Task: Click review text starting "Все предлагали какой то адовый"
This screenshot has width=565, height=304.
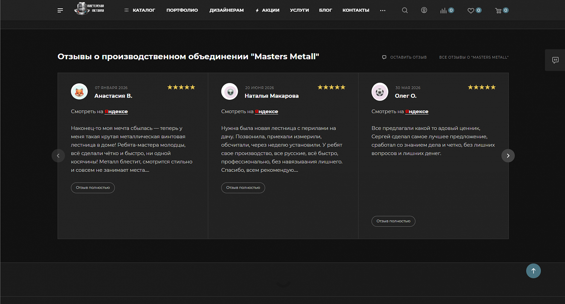Action: pyautogui.click(x=433, y=141)
